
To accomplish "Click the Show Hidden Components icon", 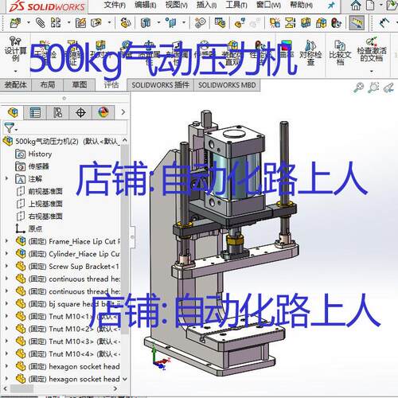I will pyautogui.click(x=125, y=23).
